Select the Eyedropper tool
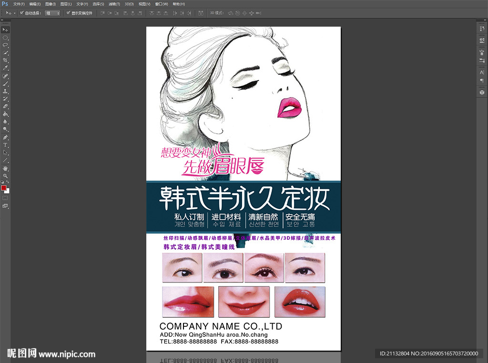This screenshot has width=488, height=363. point(5,68)
